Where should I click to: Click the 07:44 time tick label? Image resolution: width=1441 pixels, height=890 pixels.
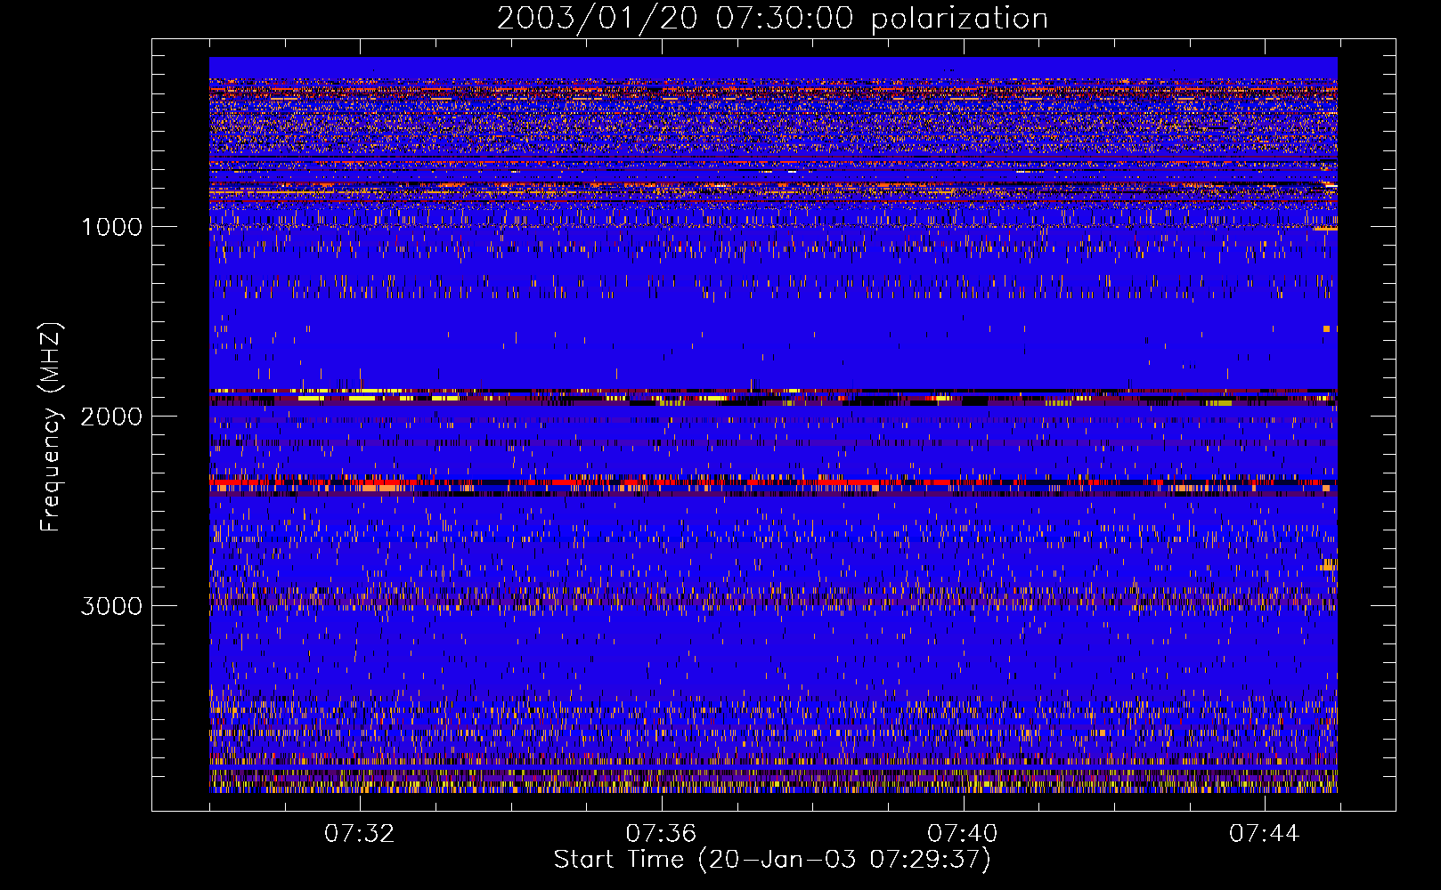tap(1265, 834)
